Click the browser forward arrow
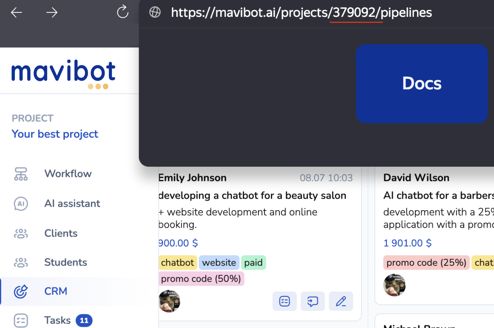This screenshot has height=328, width=494. coord(52,12)
